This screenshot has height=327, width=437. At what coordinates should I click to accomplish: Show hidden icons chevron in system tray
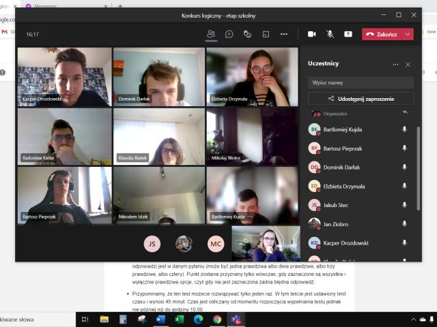414,320
